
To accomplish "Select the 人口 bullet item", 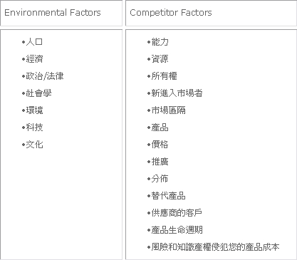I will (x=34, y=42).
